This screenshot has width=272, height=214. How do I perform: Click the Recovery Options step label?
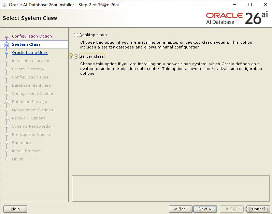point(29,118)
